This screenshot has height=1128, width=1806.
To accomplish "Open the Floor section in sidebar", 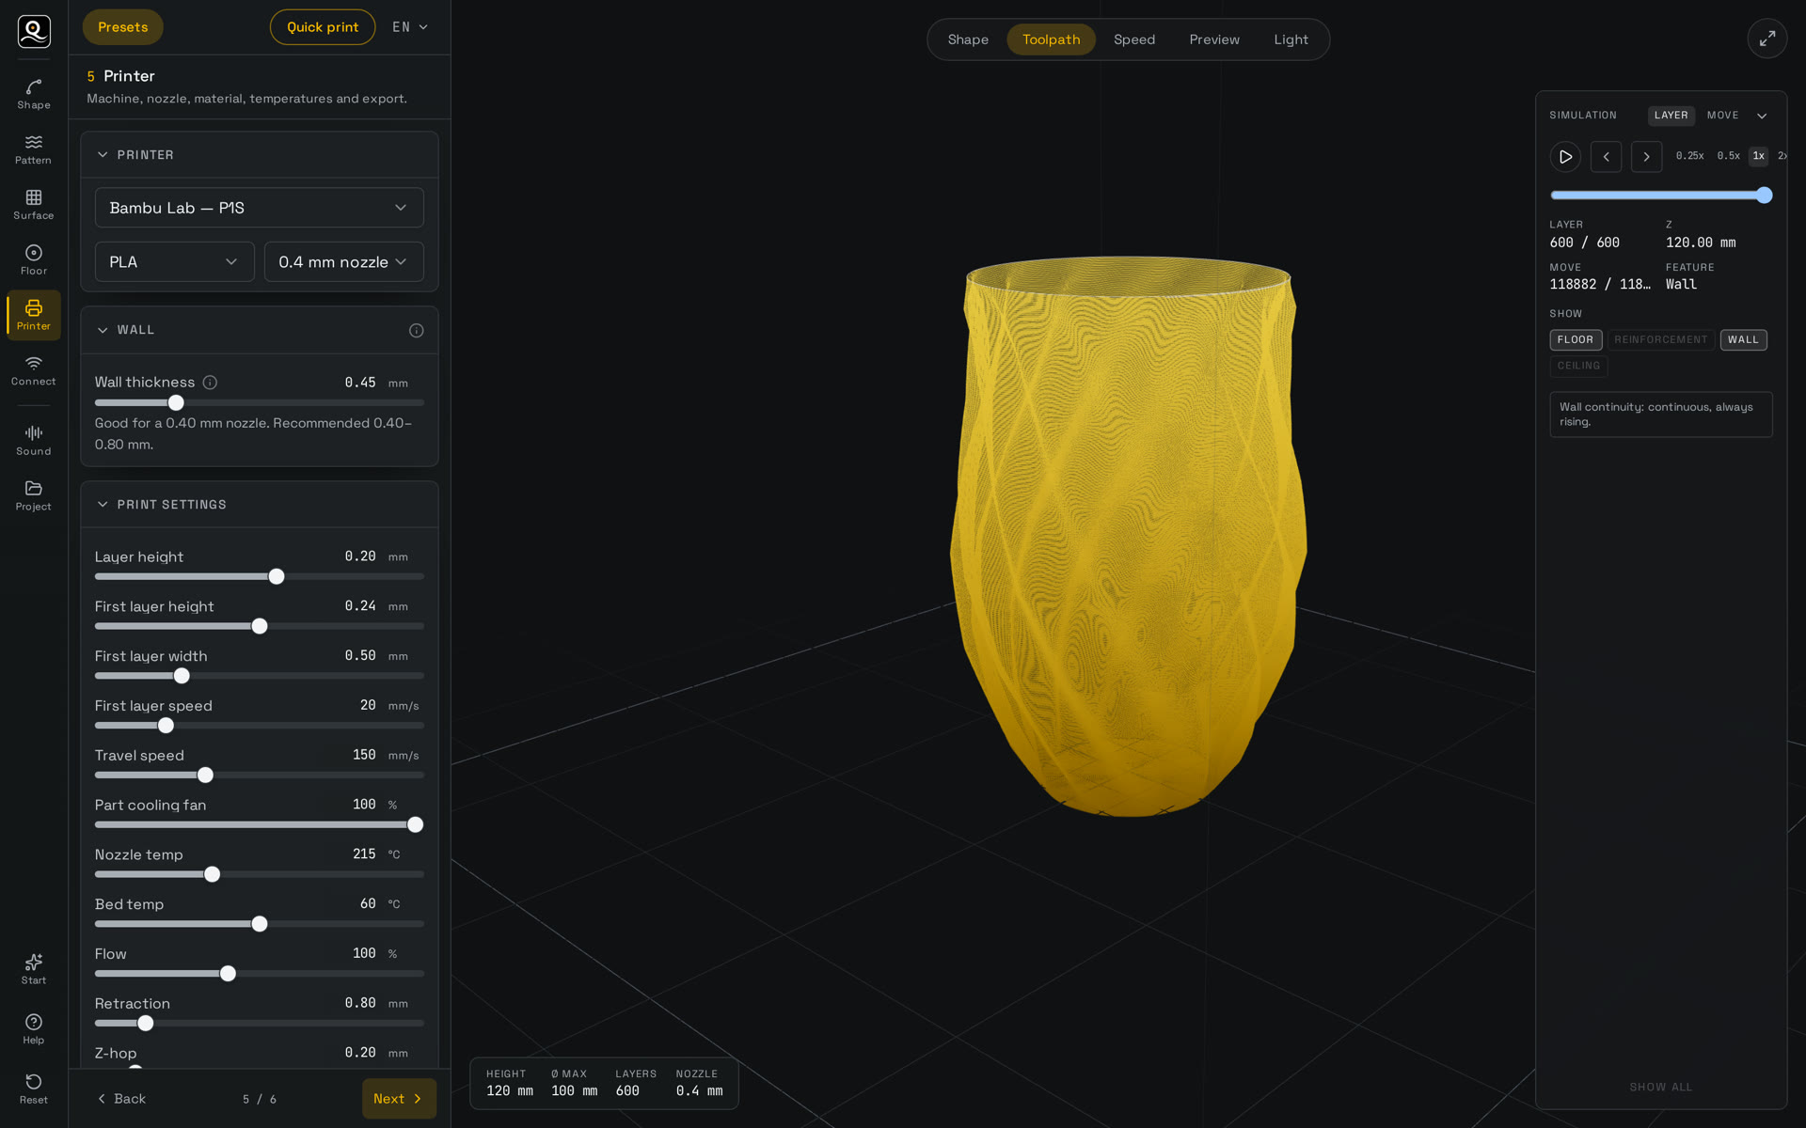I will pos(34,260).
